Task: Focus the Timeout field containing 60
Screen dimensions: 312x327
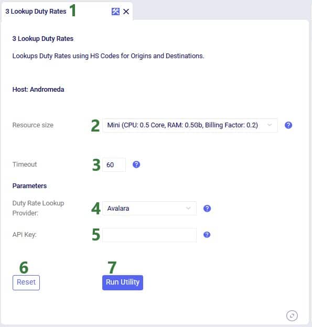Action: tap(114, 165)
